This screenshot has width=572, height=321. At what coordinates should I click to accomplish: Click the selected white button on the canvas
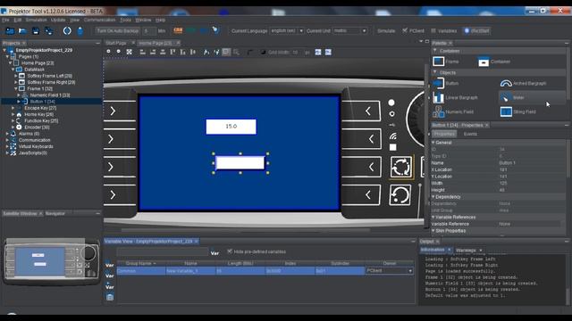pyautogui.click(x=240, y=162)
